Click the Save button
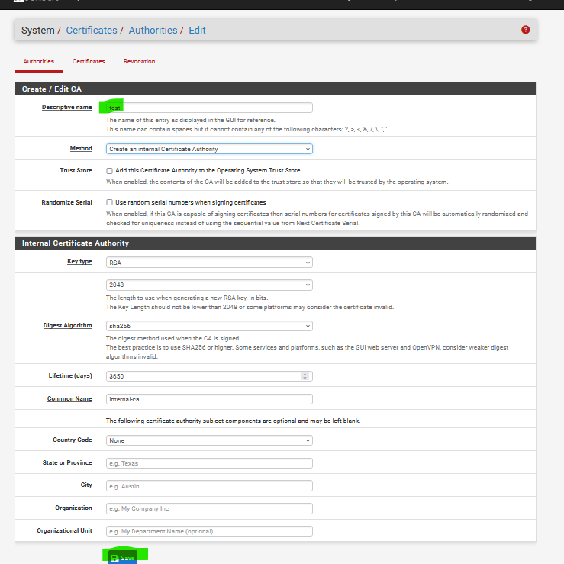The height and width of the screenshot is (564, 564). tap(123, 558)
